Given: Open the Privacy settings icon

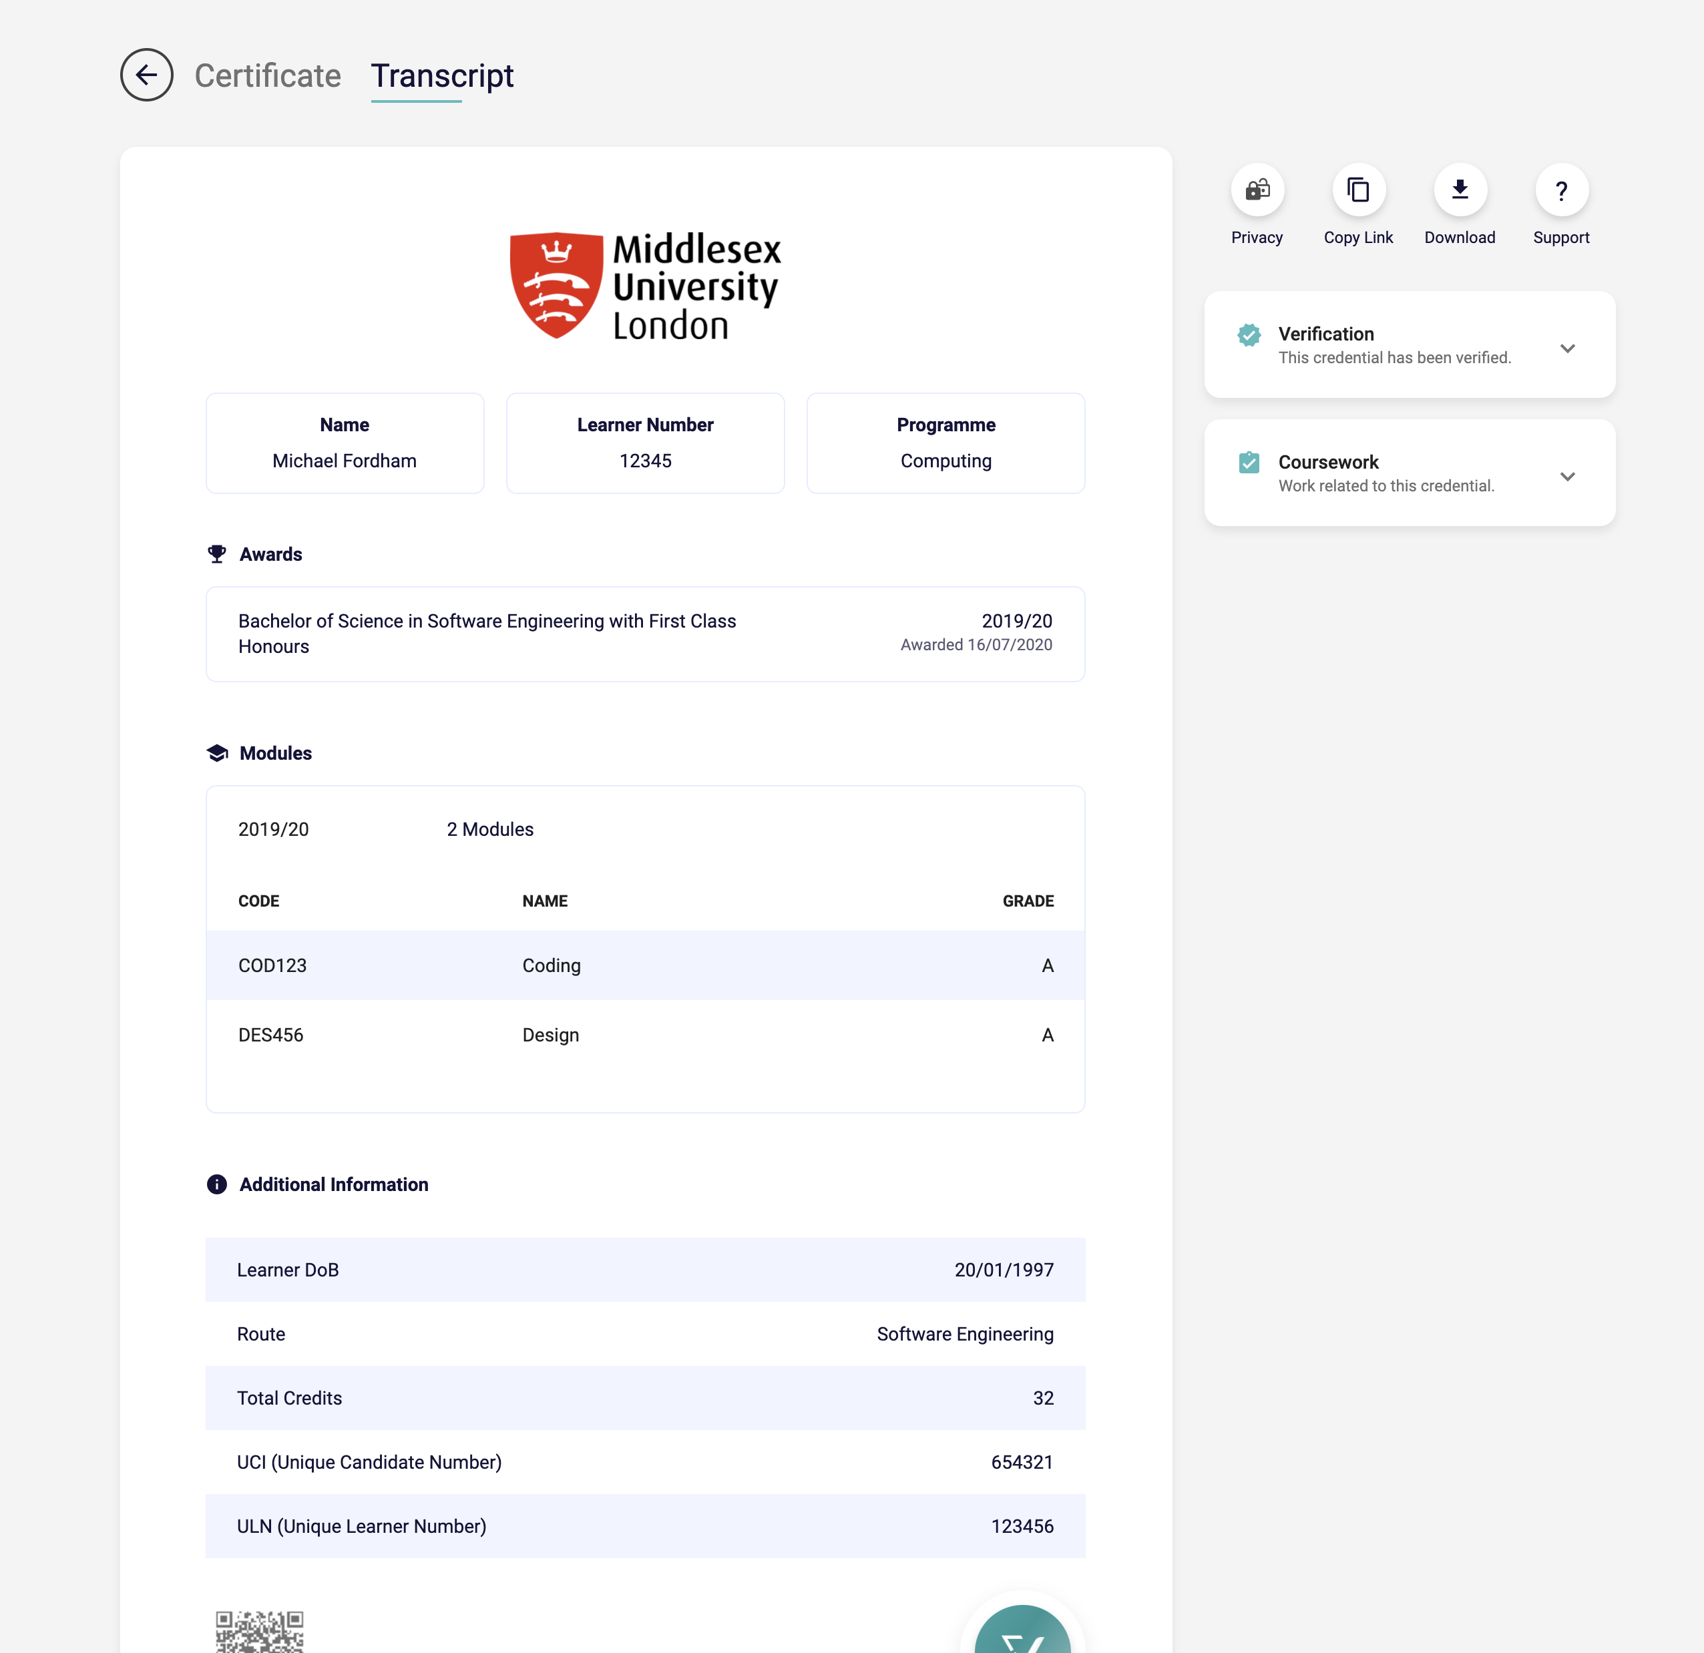Looking at the screenshot, I should [1257, 190].
